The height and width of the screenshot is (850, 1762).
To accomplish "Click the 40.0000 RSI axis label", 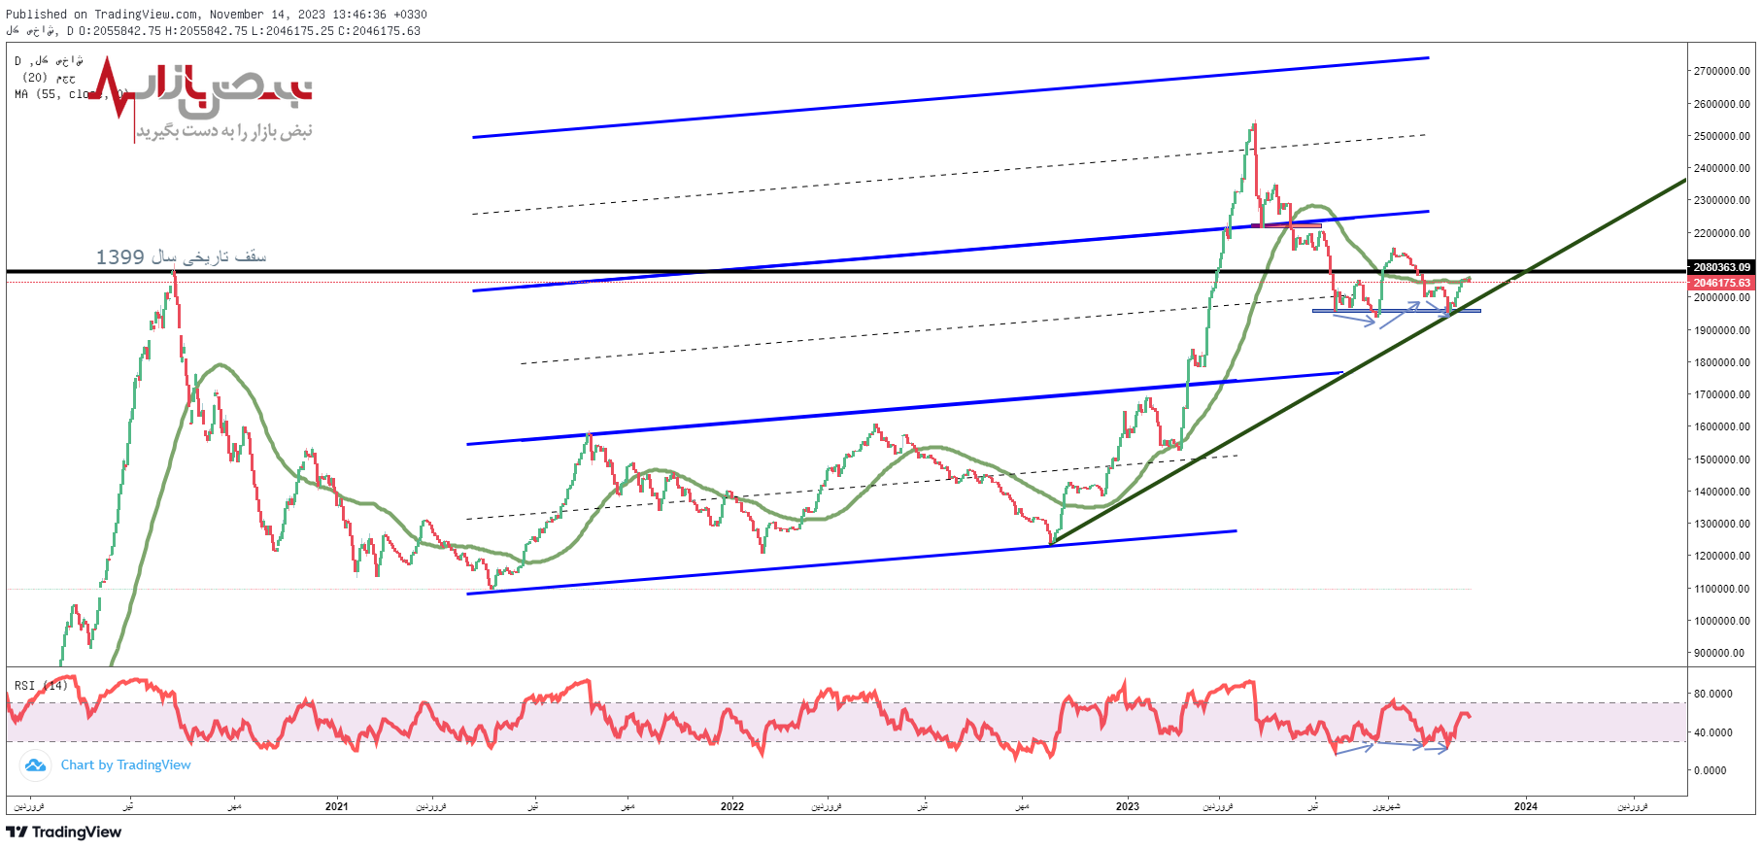I will pyautogui.click(x=1712, y=732).
